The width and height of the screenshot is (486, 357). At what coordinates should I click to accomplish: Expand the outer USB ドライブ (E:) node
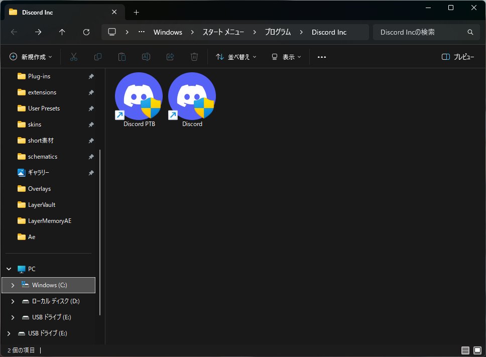[x=9, y=333]
